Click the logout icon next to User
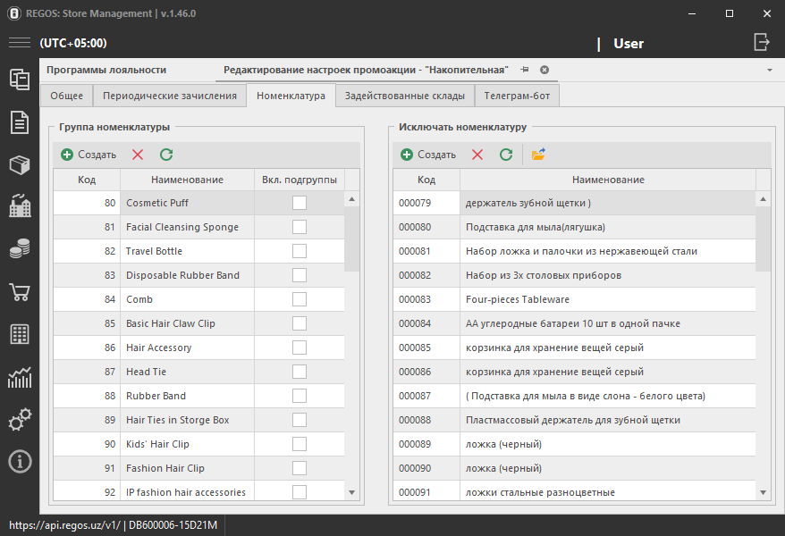 [x=761, y=42]
